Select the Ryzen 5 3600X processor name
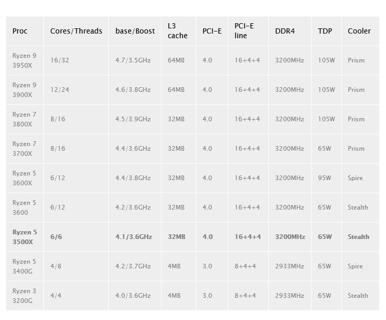Image resolution: width=386 pixels, height=320 pixels. pyautogui.click(x=24, y=178)
